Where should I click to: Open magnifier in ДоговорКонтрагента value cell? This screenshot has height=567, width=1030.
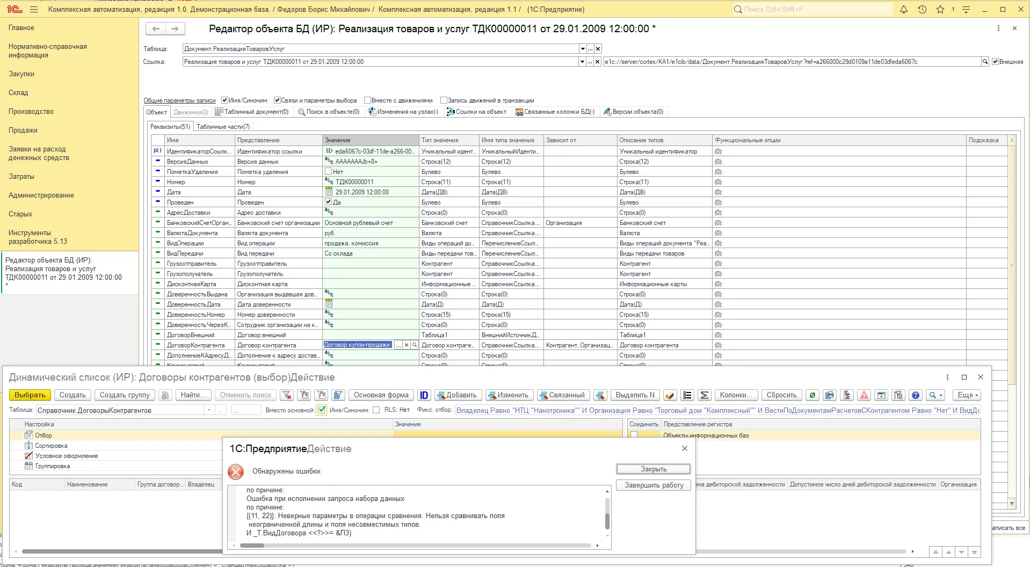pyautogui.click(x=415, y=345)
